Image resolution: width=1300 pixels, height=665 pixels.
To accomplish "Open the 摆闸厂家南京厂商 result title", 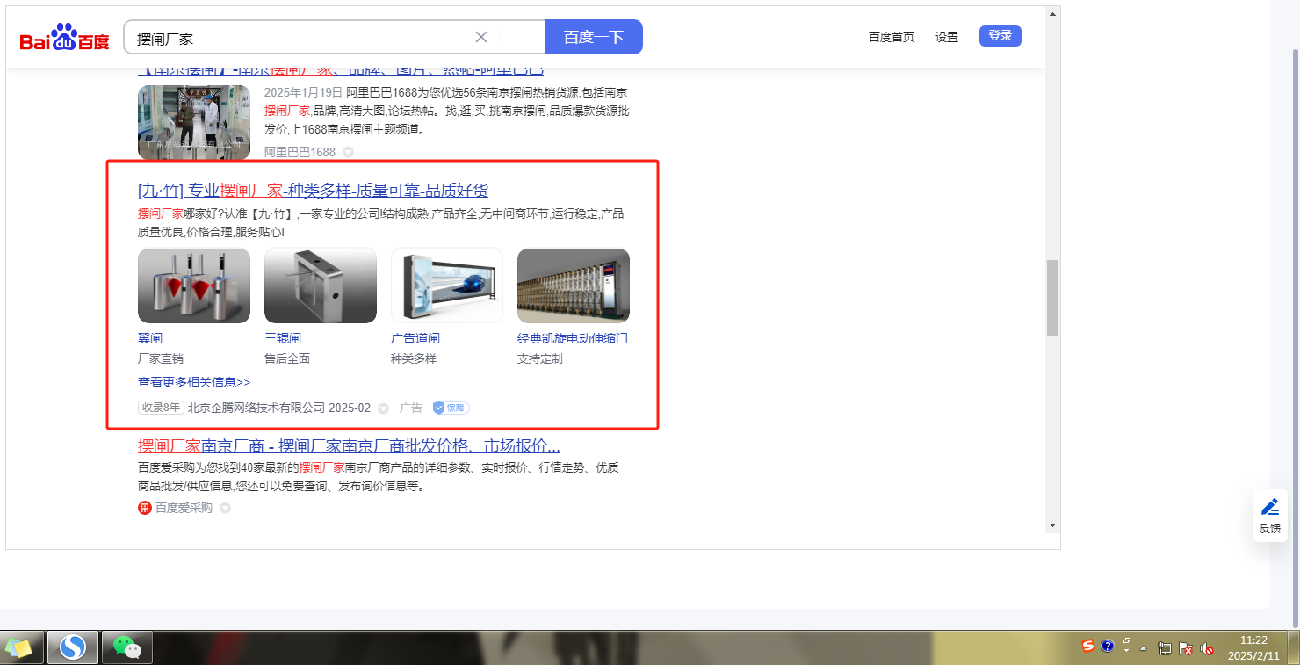I will 349,445.
